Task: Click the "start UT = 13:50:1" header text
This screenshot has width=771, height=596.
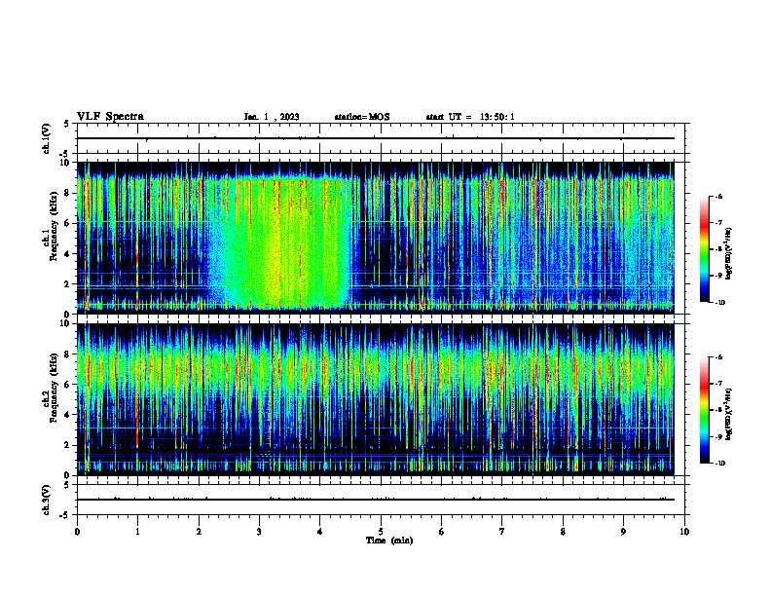Action: [470, 117]
